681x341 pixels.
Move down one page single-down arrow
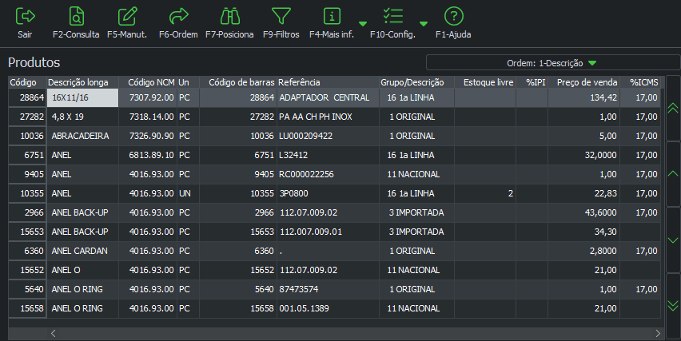pyautogui.click(x=673, y=240)
